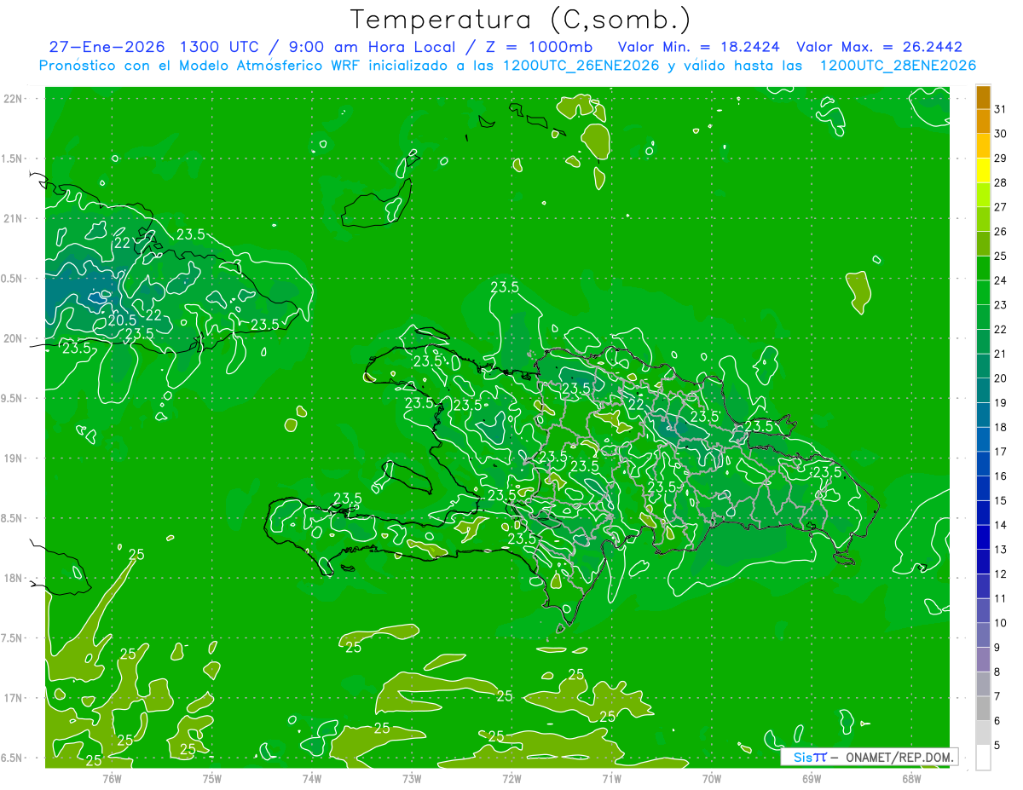This screenshot has width=1023, height=790.
Task: Click the "70W" longitude axis label
Action: [712, 779]
